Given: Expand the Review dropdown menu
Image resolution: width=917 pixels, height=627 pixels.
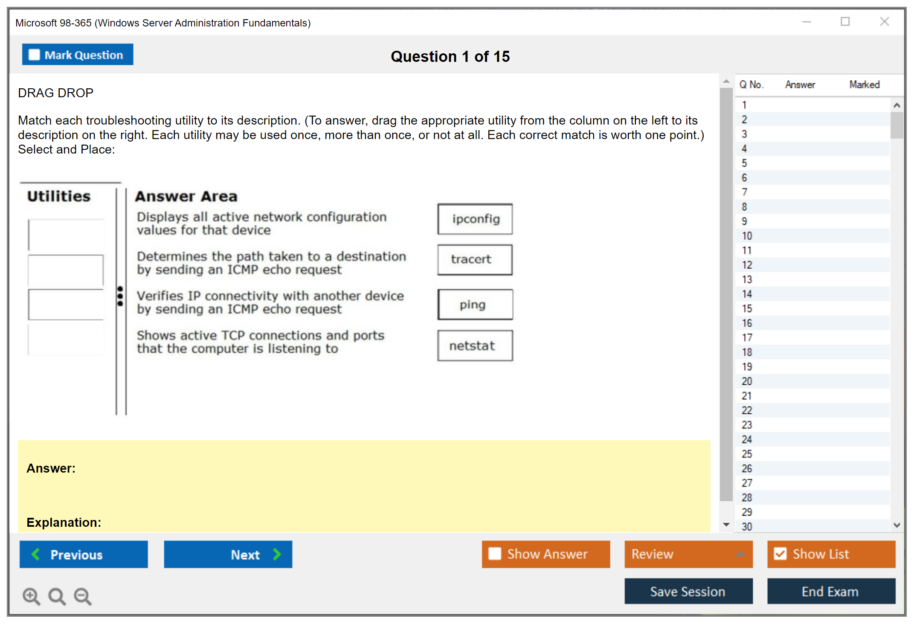Looking at the screenshot, I should pos(740,554).
